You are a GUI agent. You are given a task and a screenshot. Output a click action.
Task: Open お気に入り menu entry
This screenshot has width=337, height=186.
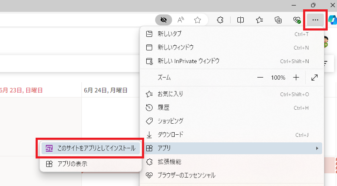pyautogui.click(x=232, y=94)
